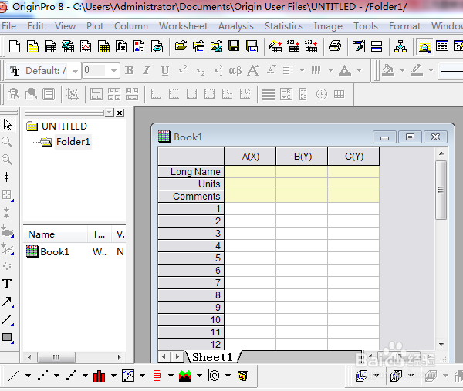Screen dimensions: 463x391
Task: Click the Import Wizard icon
Action: coord(275,46)
